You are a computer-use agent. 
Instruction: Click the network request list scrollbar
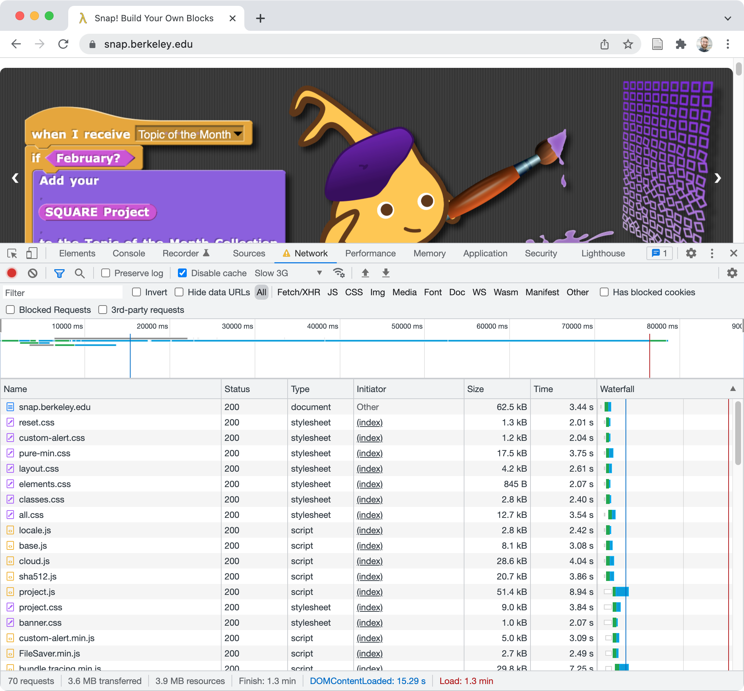(x=738, y=433)
